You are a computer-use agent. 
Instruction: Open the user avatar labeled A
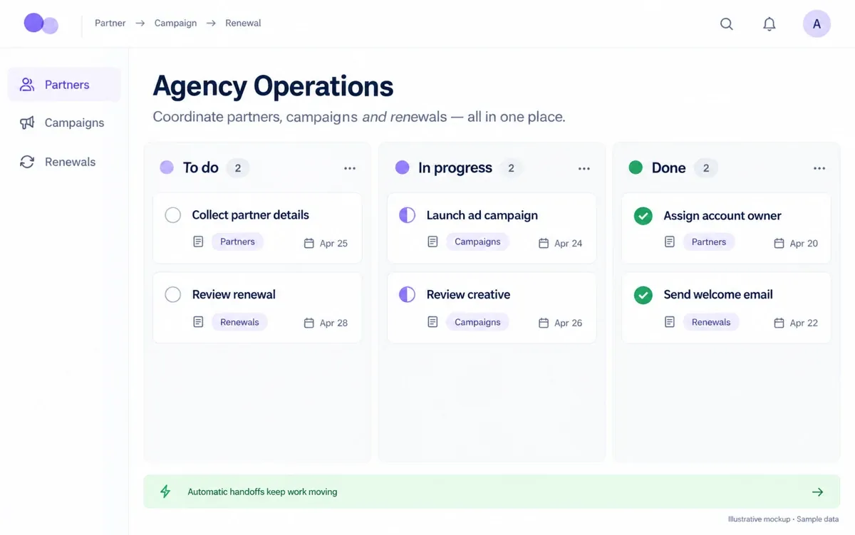click(817, 24)
